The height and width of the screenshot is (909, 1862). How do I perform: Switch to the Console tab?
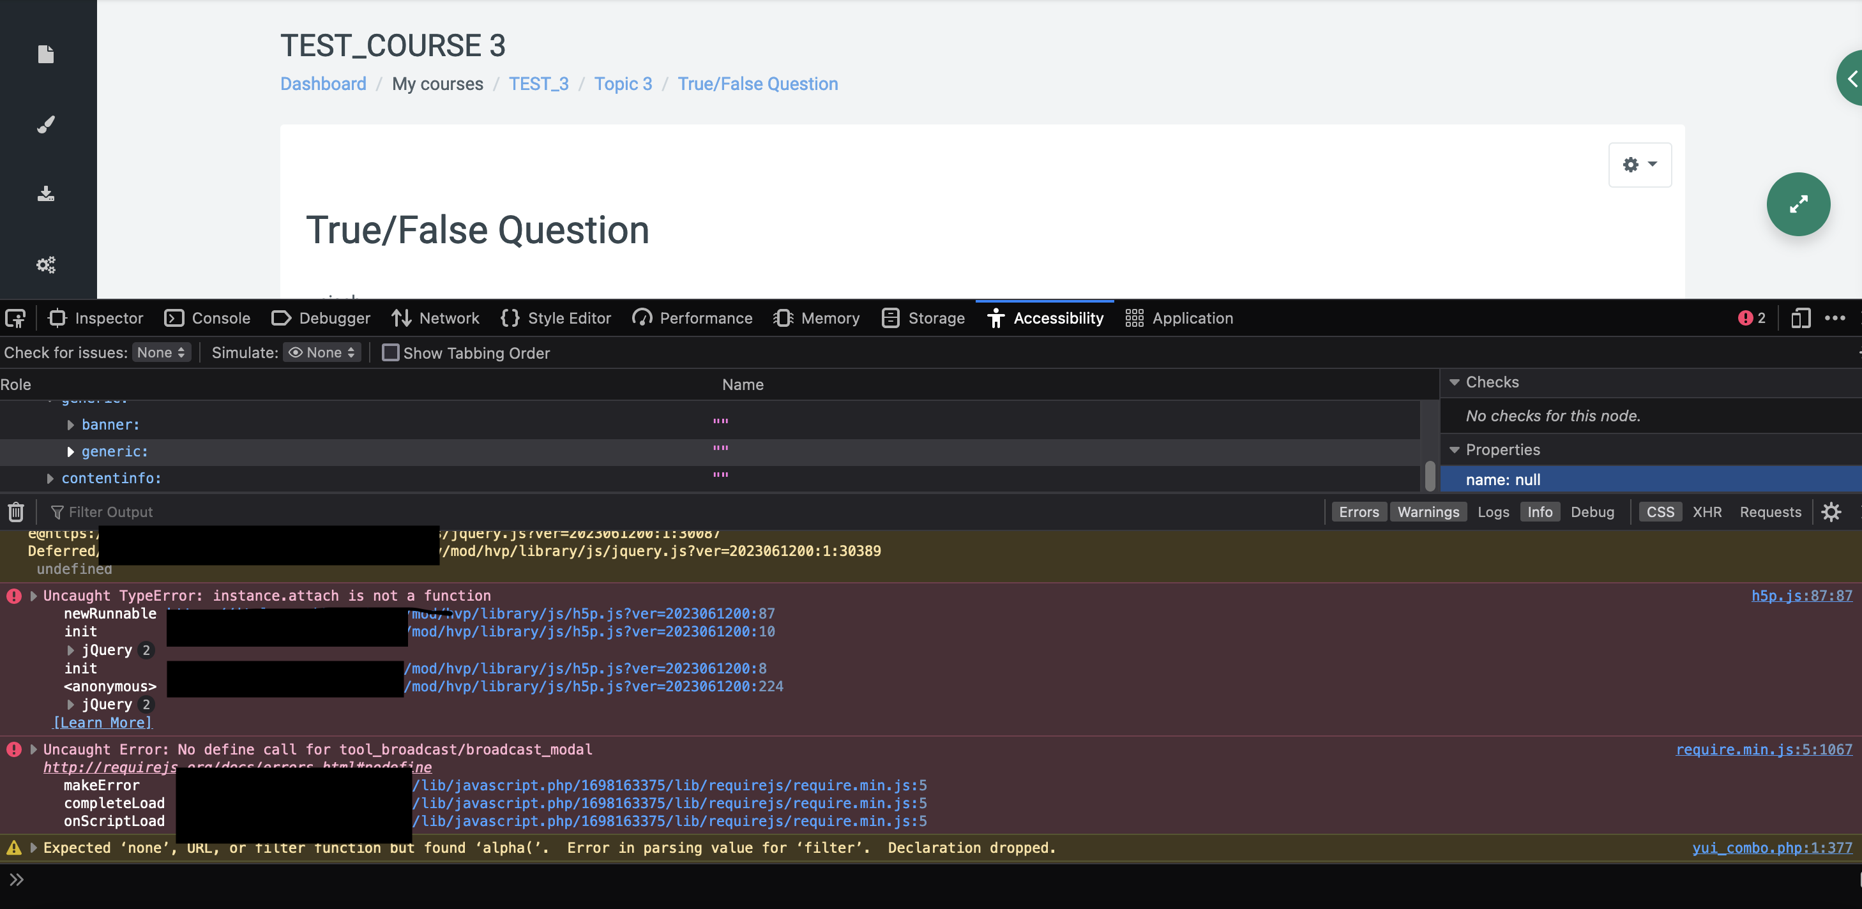click(207, 318)
